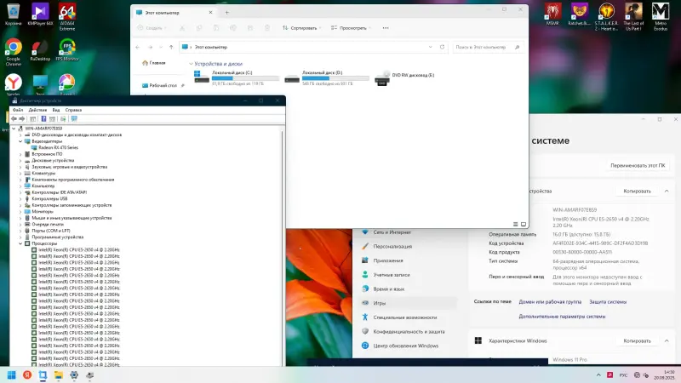
Task: Click the up arrow in Explorer navigation
Action: 171,47
